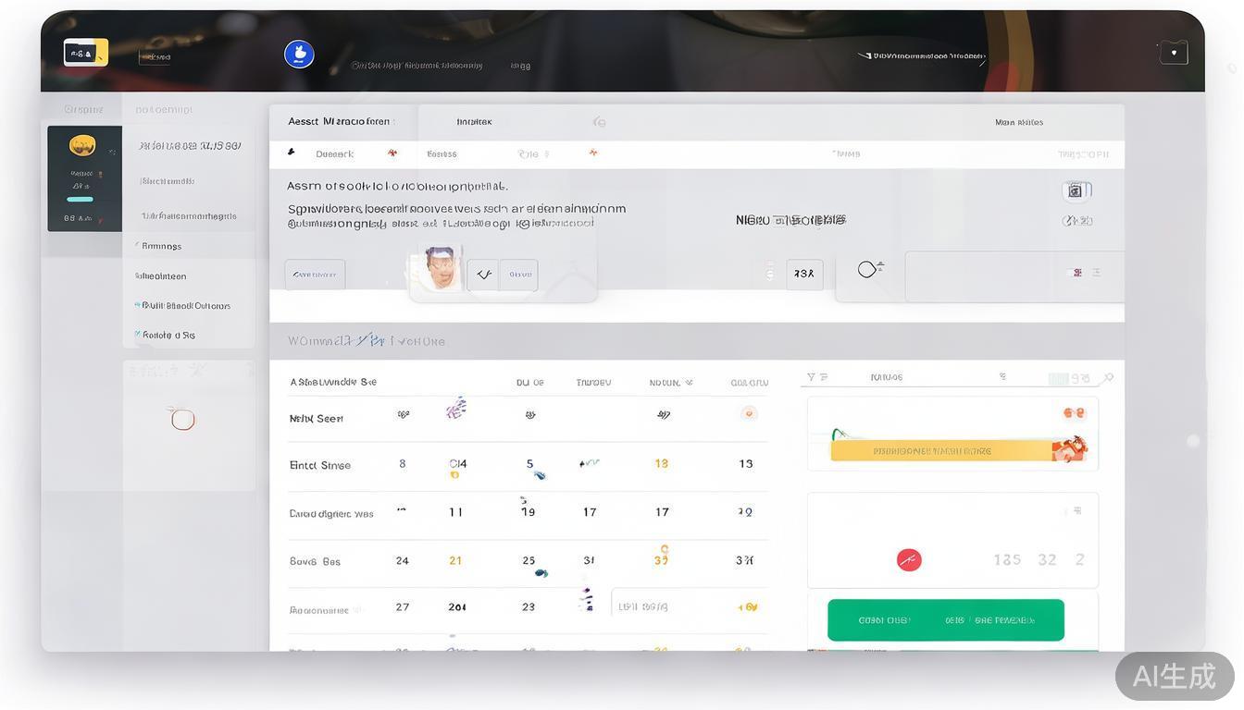Expand the Rmmngs sidebar item

[x=161, y=246]
